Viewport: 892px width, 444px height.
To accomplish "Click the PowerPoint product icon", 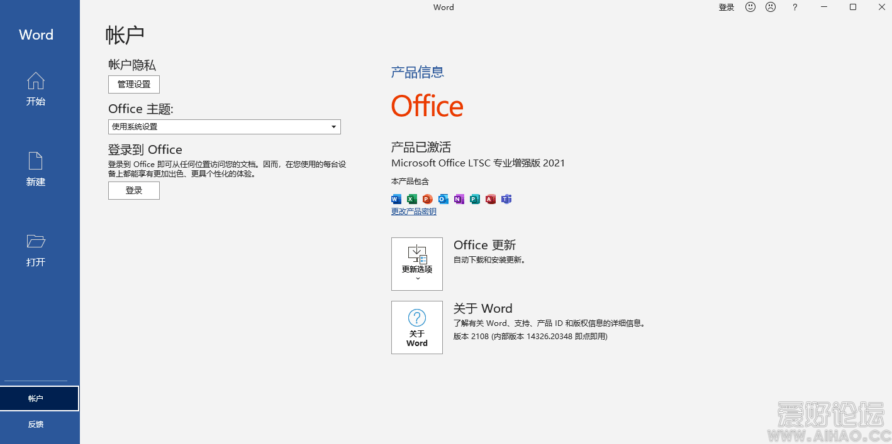I will [x=428, y=199].
